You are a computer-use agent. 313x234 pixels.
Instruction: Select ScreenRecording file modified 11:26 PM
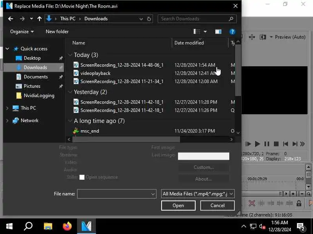point(122,110)
